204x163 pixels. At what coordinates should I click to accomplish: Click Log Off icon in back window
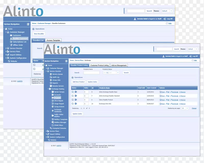(164, 19)
